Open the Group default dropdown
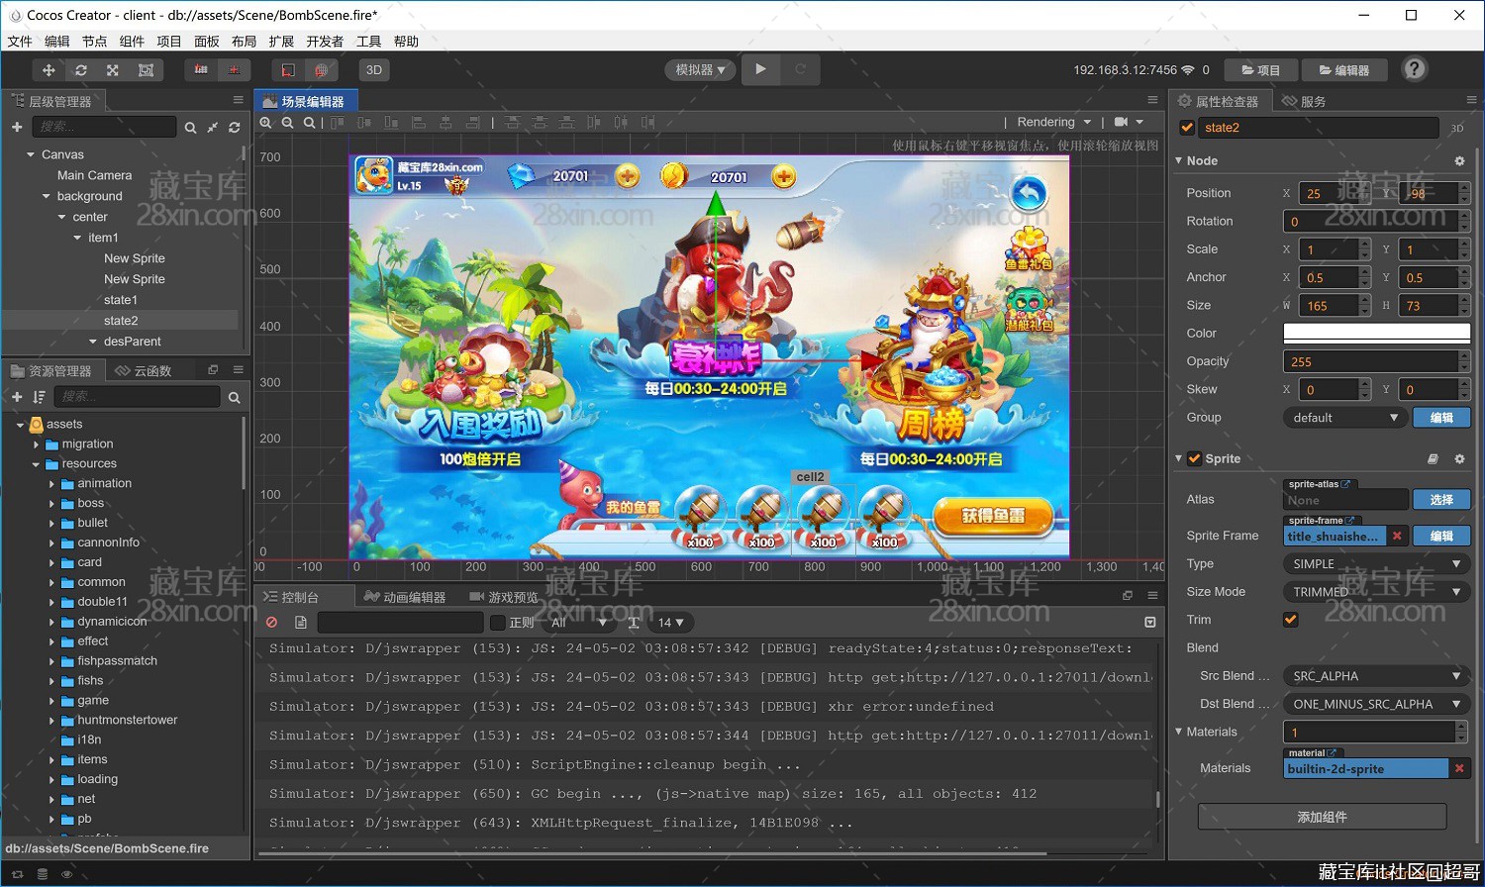 (x=1344, y=418)
